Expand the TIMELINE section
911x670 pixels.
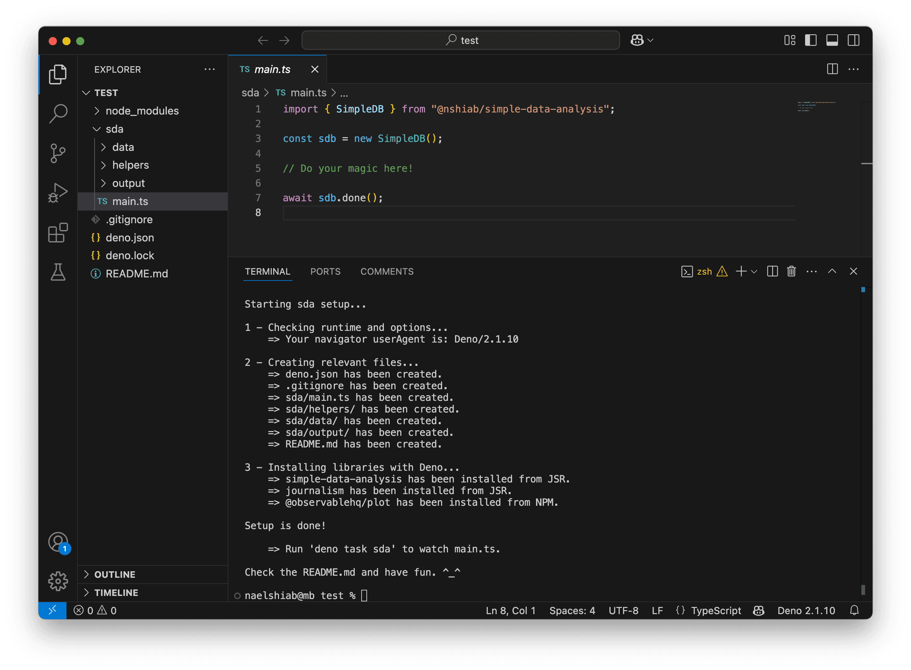tap(153, 593)
